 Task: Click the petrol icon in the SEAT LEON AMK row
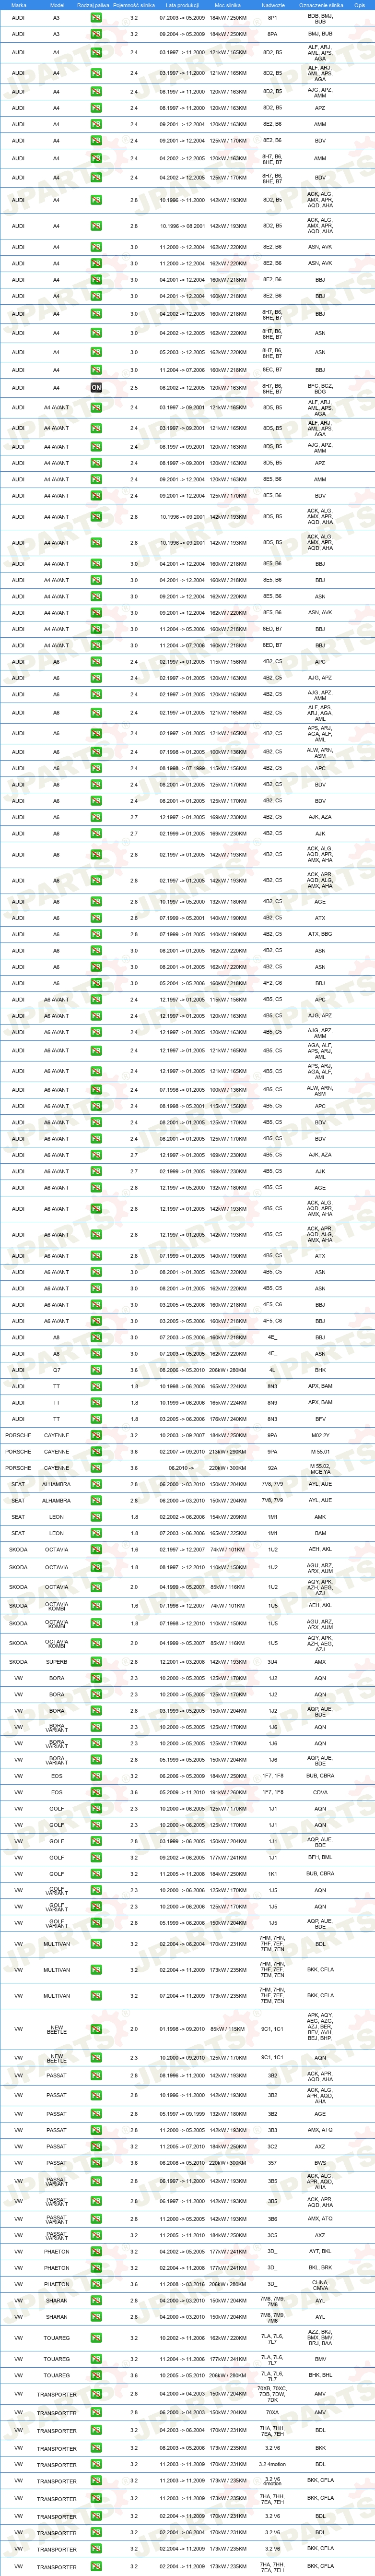[x=96, y=1517]
